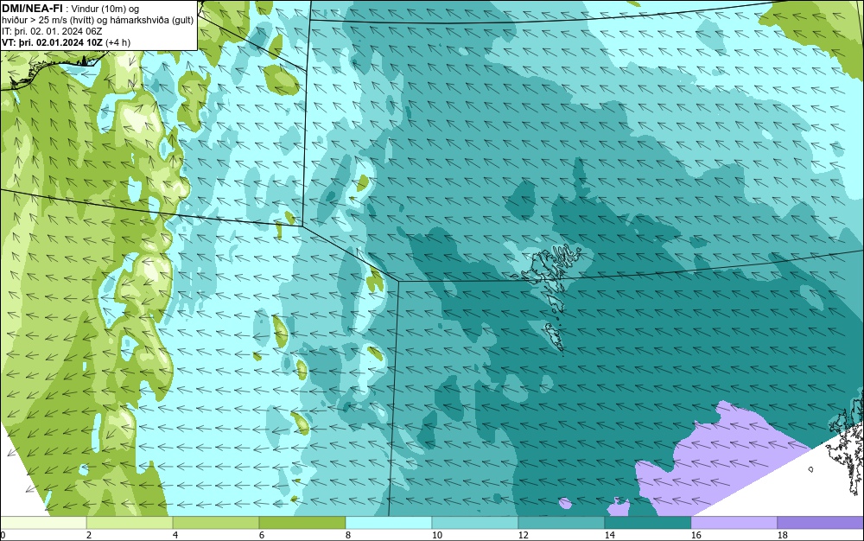This screenshot has width=864, height=541.
Task: Click the "VT: þri. 02.01.2024 10Z" valid time
Action: pos(52,42)
